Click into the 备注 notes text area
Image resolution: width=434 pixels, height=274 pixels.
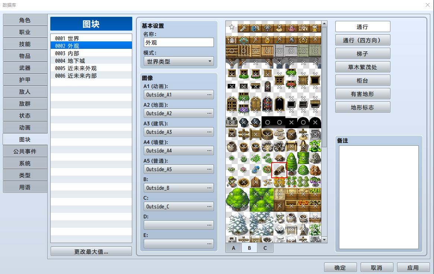[378, 197]
